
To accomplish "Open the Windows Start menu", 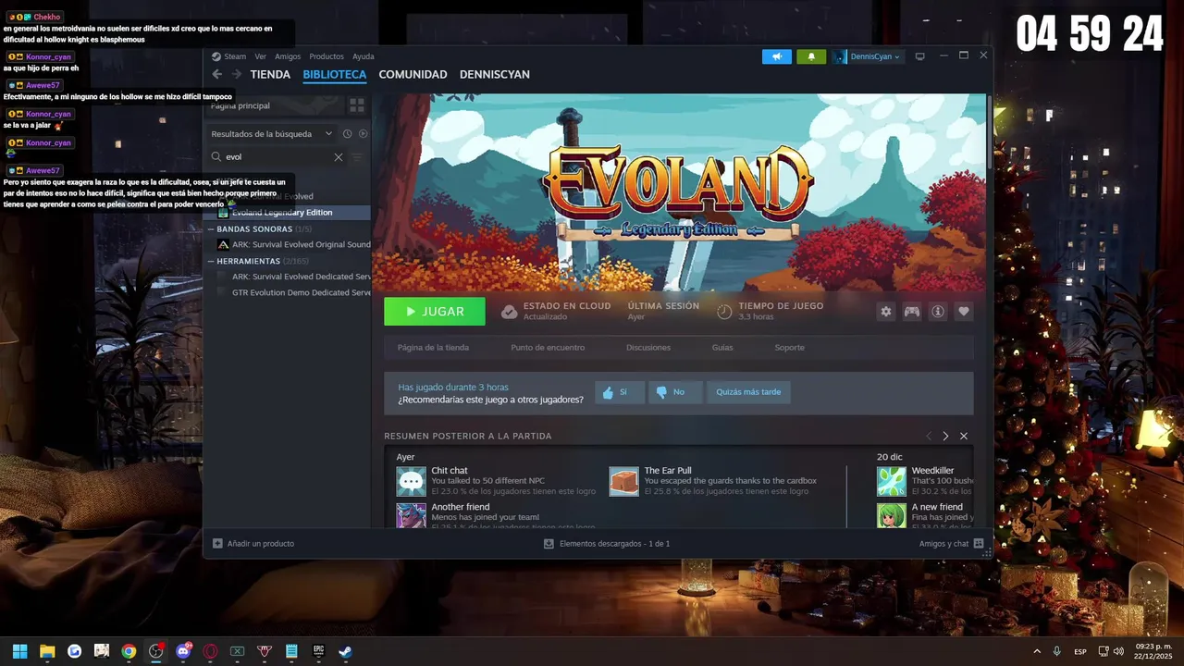I will 19,651.
